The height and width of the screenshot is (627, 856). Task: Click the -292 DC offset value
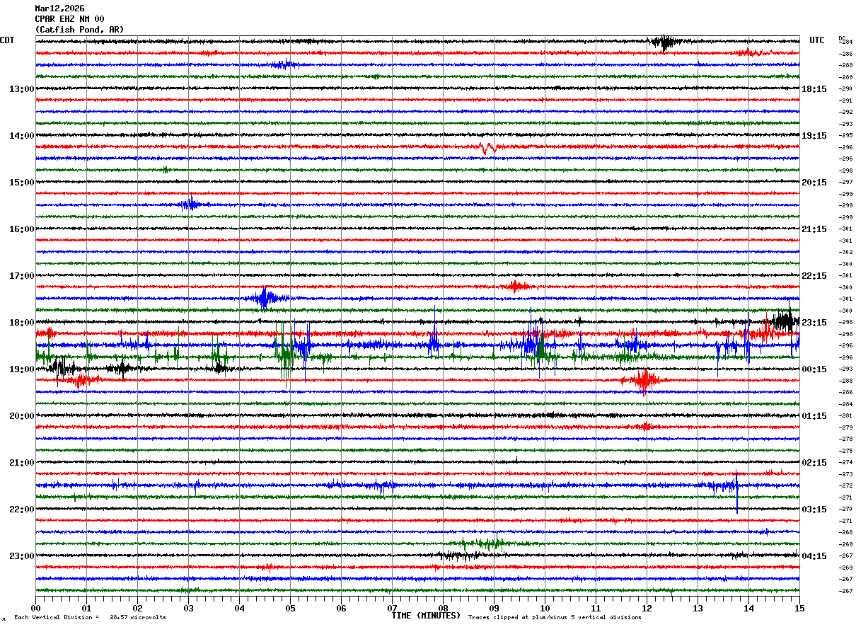(x=845, y=112)
